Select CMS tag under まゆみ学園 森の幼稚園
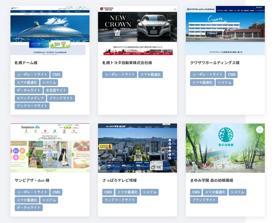279x223 pixels. click(x=196, y=192)
